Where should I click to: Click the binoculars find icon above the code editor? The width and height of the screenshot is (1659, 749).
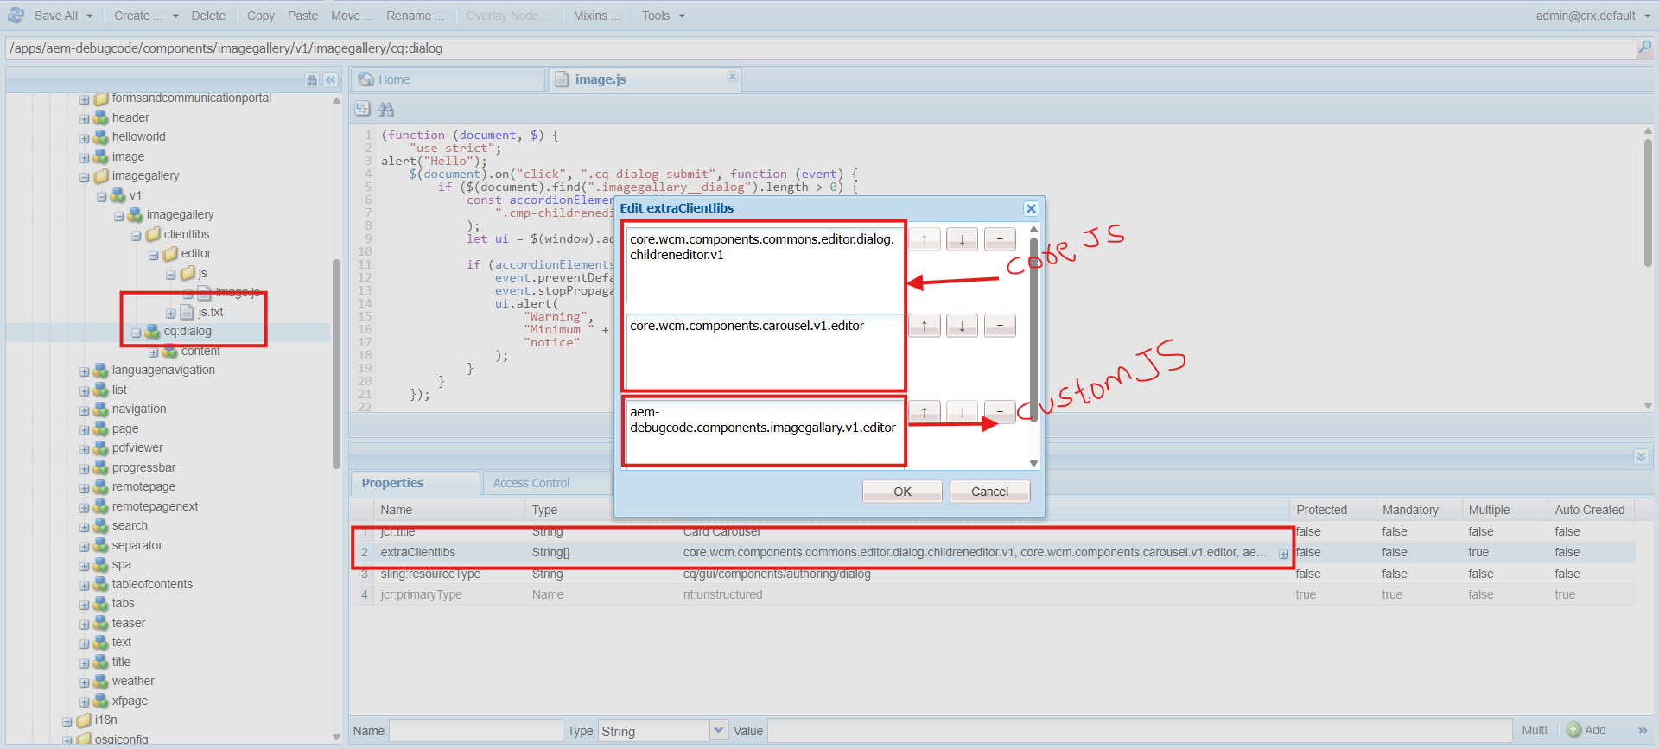[385, 109]
